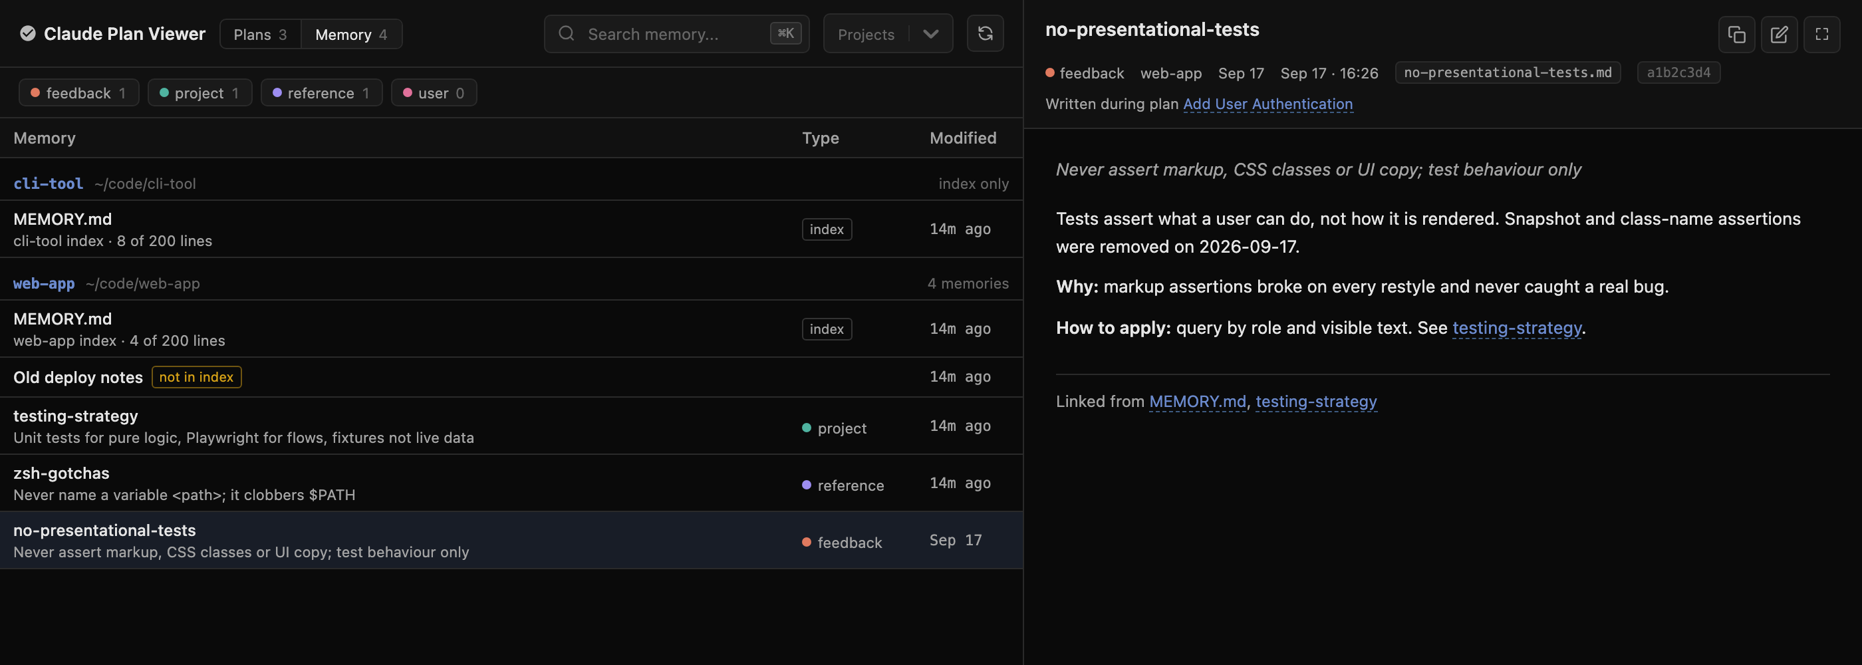
Task: Click web-app label in detail header
Action: [1170, 73]
